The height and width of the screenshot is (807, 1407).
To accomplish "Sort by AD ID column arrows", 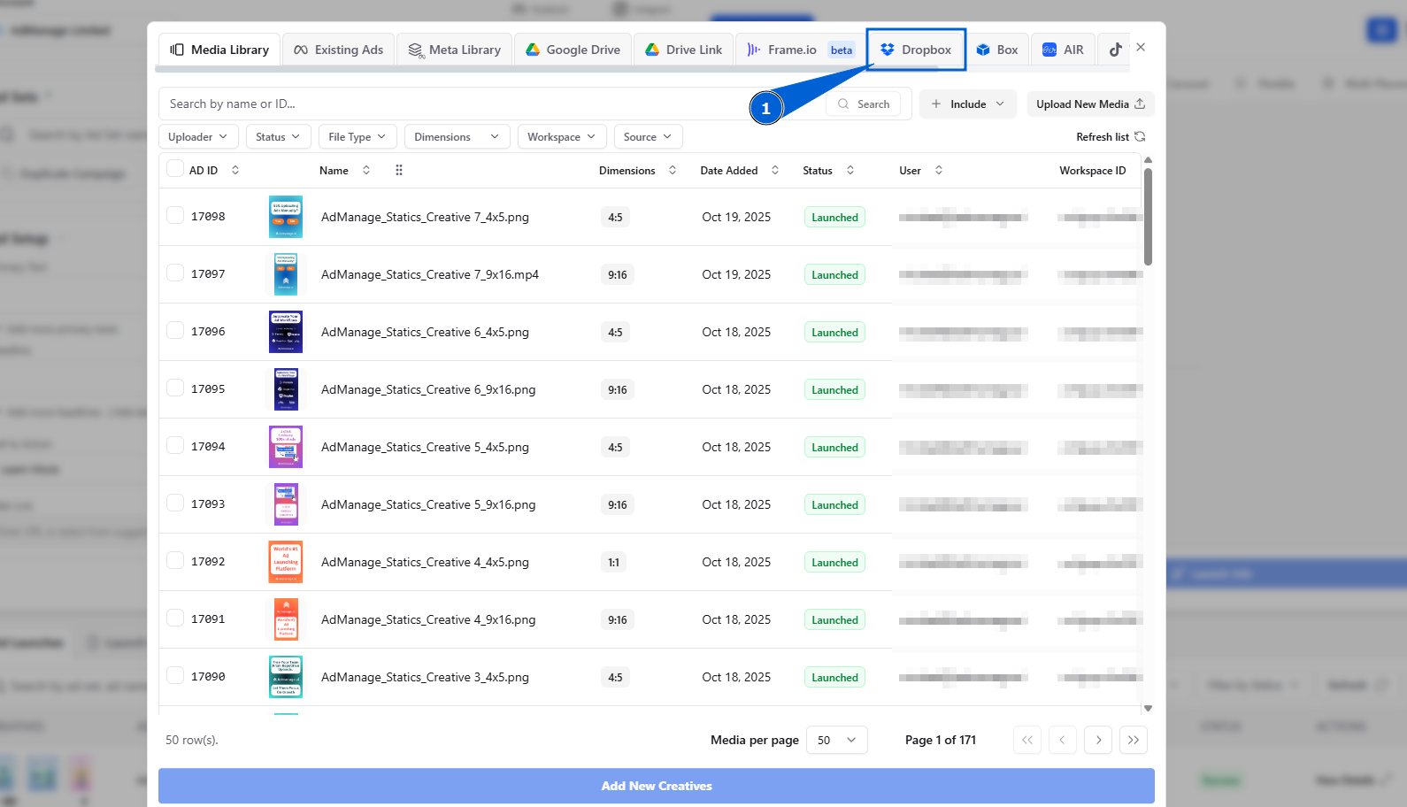I will (235, 170).
